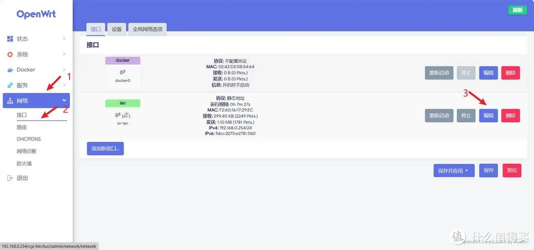Click the 接口 section heading
The height and width of the screenshot is (250, 534).
point(93,45)
